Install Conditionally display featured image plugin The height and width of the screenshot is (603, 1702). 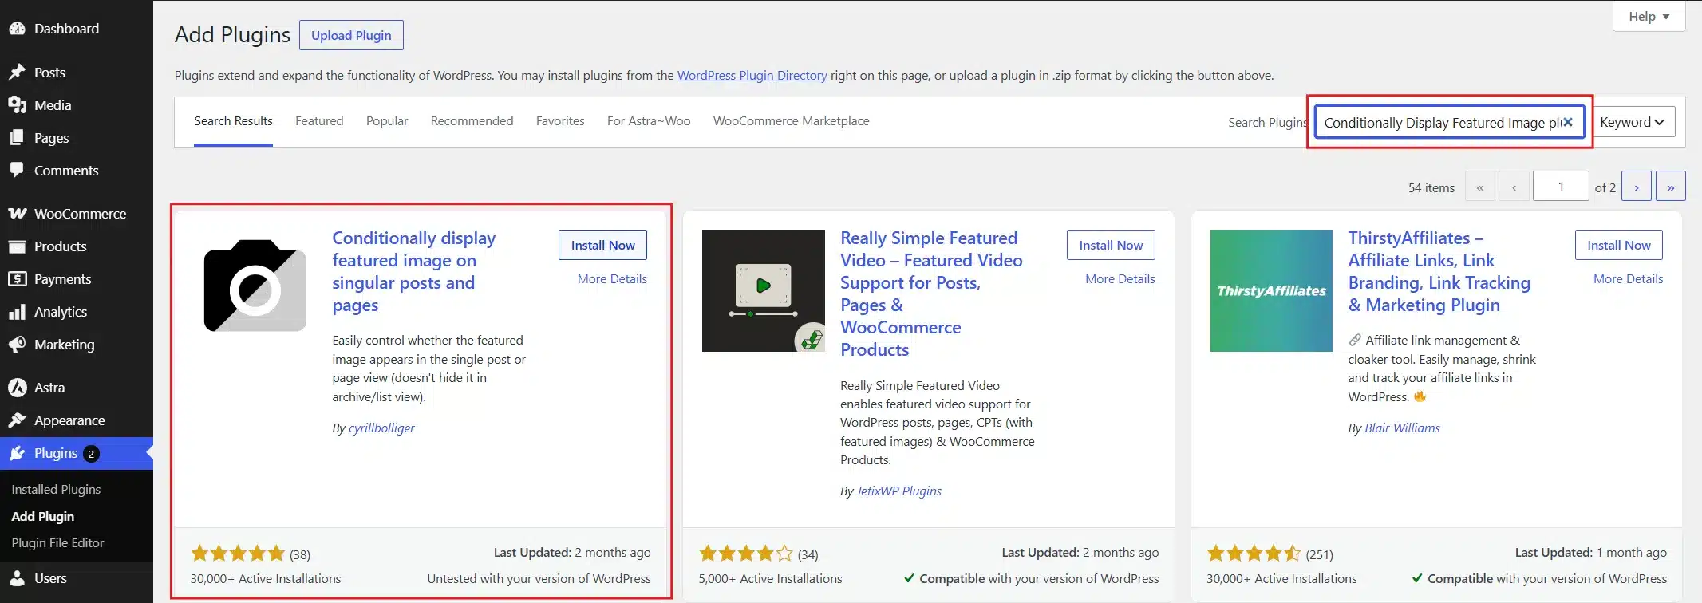(x=602, y=245)
